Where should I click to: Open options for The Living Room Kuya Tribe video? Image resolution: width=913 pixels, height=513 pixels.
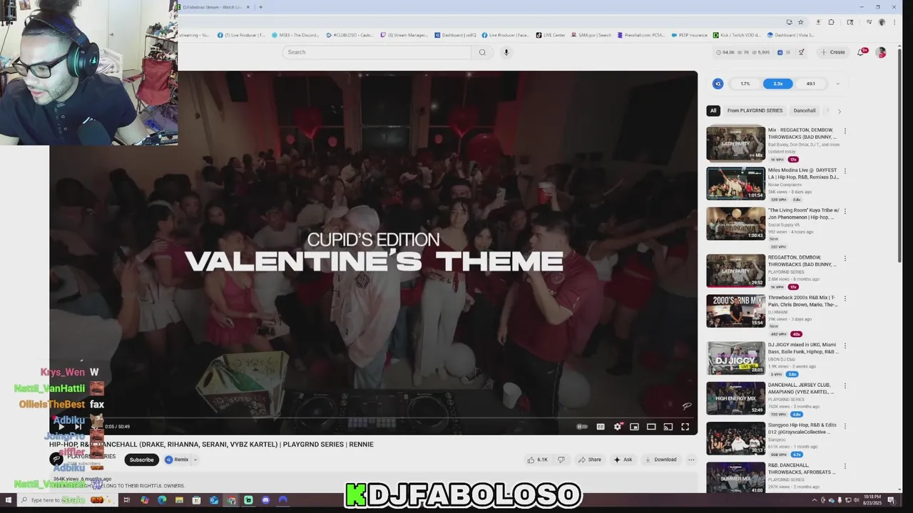[x=845, y=212]
